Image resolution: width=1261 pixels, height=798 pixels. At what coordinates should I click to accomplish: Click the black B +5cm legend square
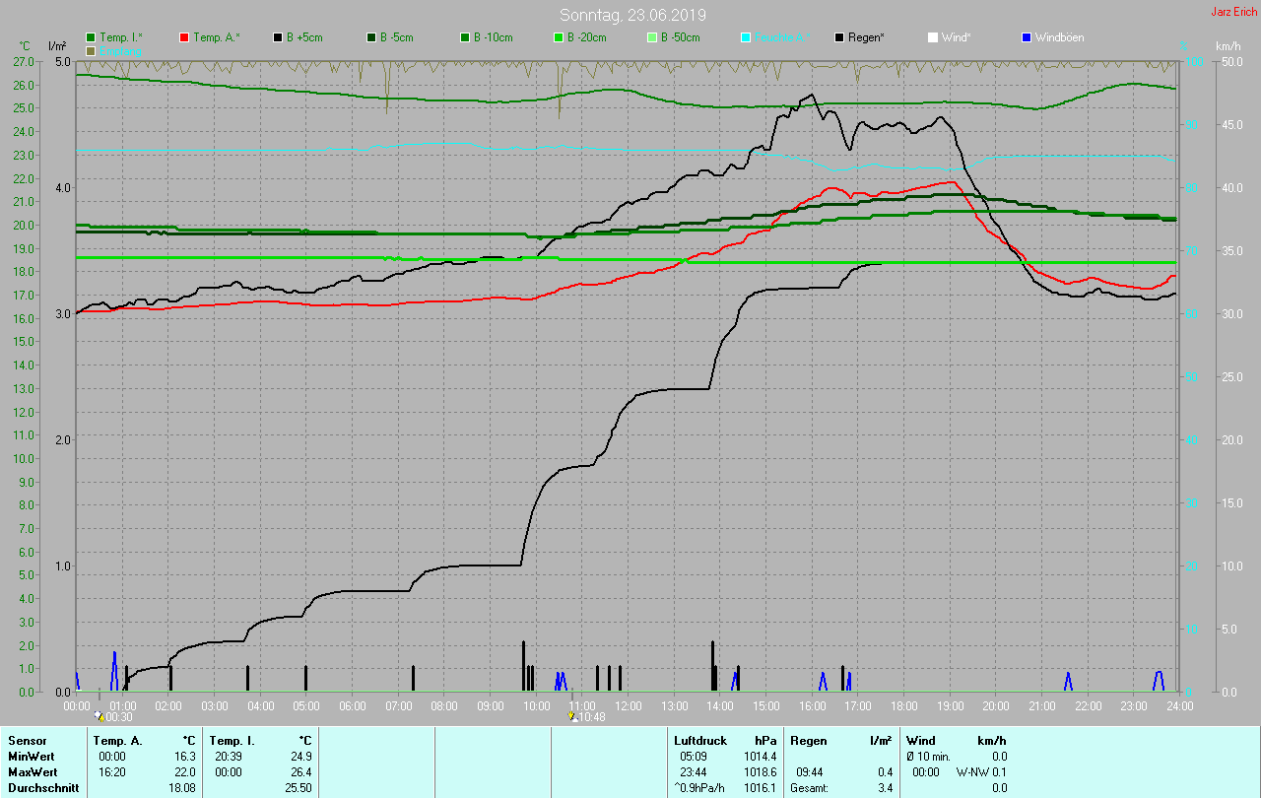pos(279,37)
